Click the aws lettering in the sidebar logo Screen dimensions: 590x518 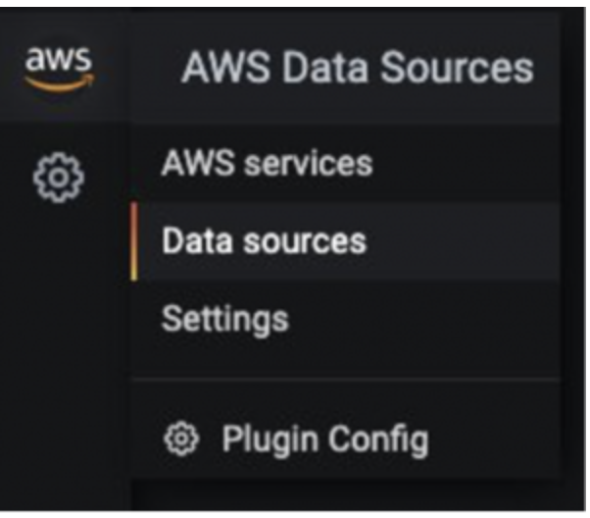pyautogui.click(x=59, y=60)
